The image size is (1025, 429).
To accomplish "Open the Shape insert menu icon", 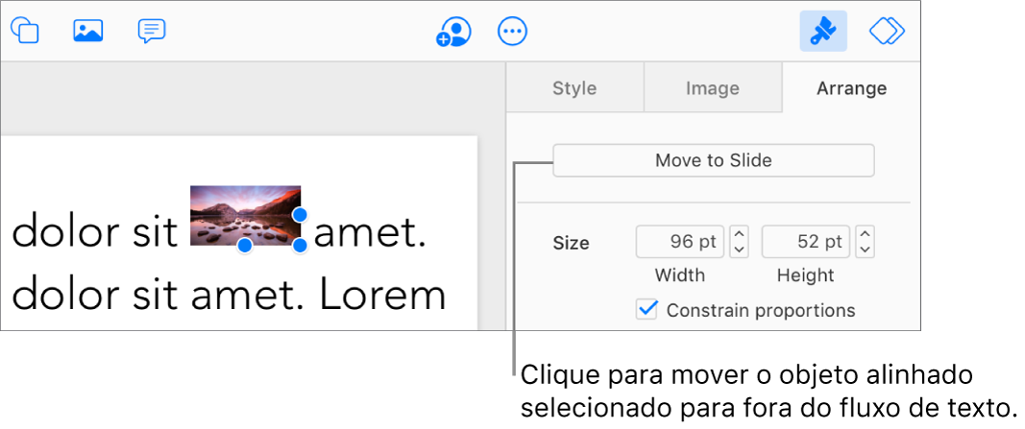I will point(25,31).
